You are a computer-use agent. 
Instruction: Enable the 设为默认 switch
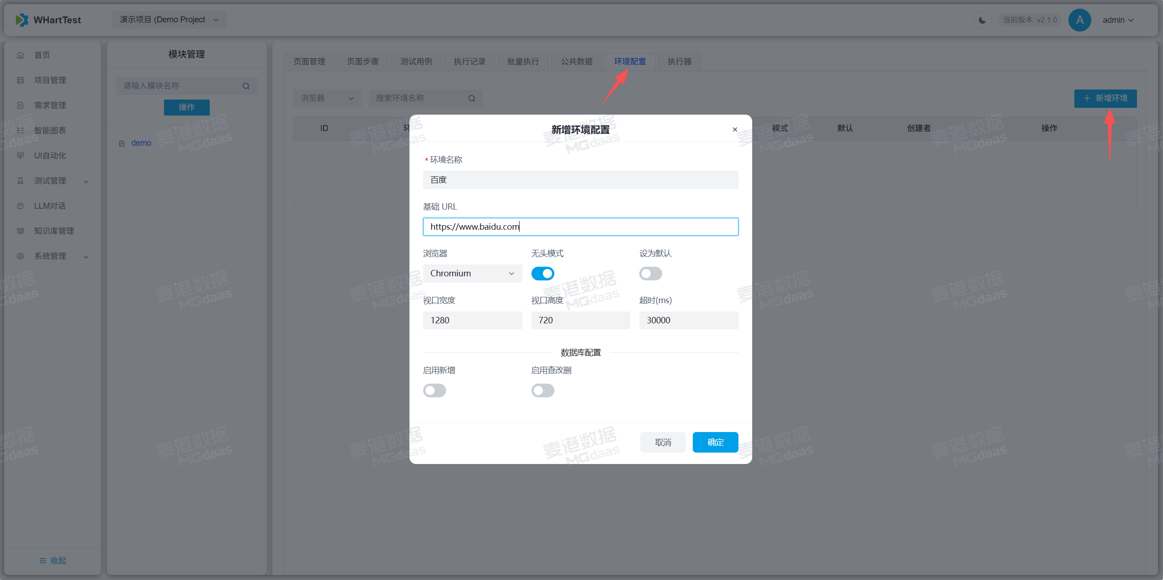(x=650, y=274)
